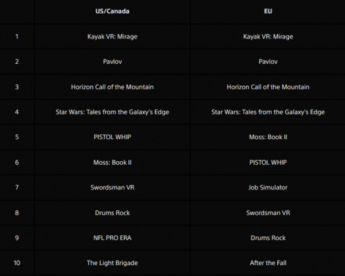The height and width of the screenshot is (276, 345).
Task: Select Horizon Call of the Mountain under US/Canada
Action: [112, 87]
